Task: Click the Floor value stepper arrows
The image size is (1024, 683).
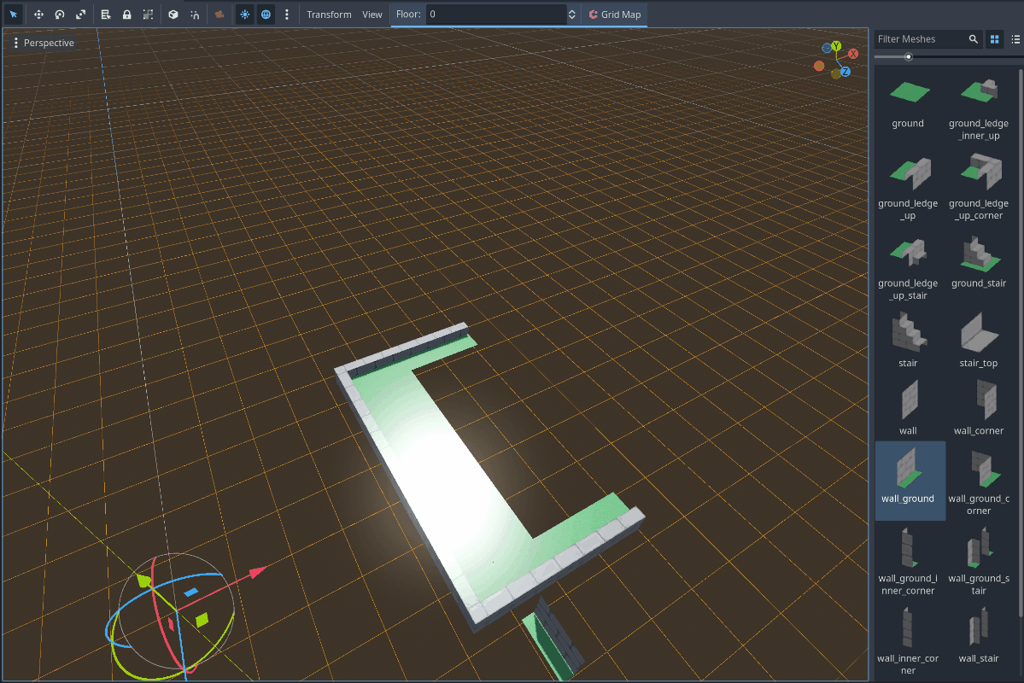Action: click(x=572, y=15)
